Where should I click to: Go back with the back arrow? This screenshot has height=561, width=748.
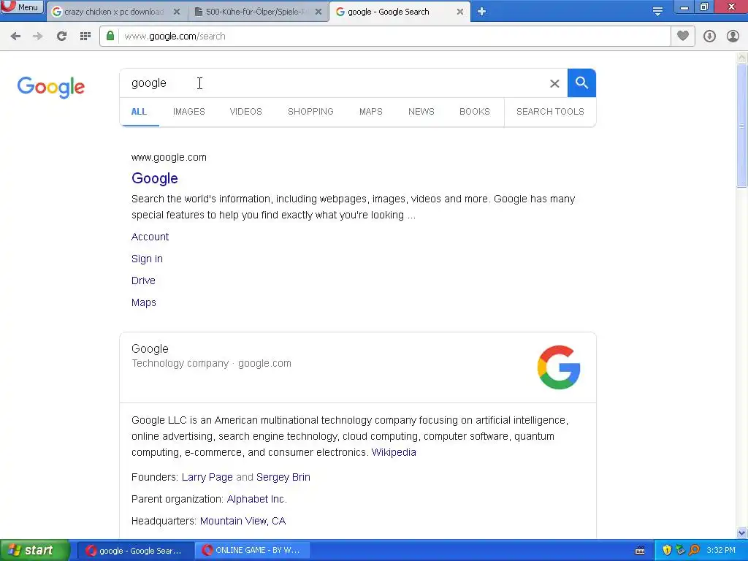pyautogui.click(x=16, y=37)
